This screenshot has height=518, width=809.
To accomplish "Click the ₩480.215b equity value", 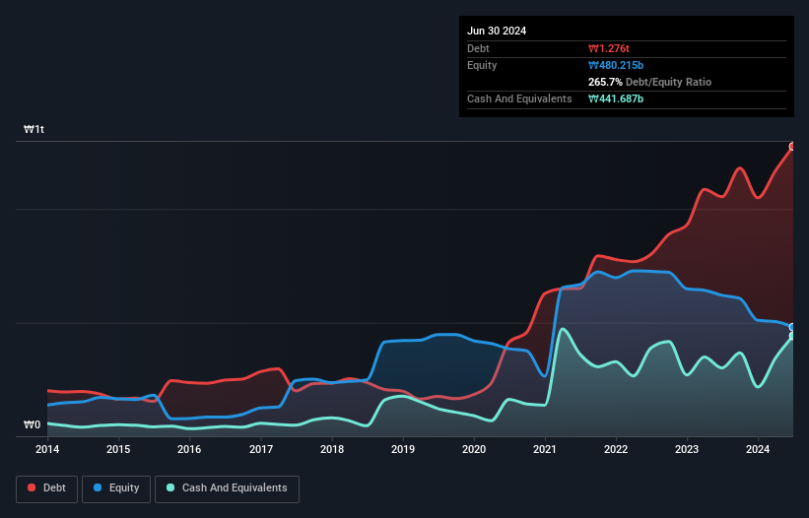I will [x=616, y=65].
